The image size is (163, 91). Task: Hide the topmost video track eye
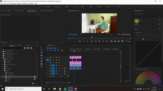point(59,57)
